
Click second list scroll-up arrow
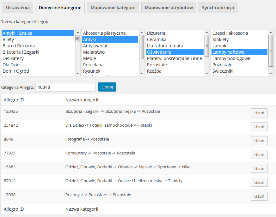[142, 32]
